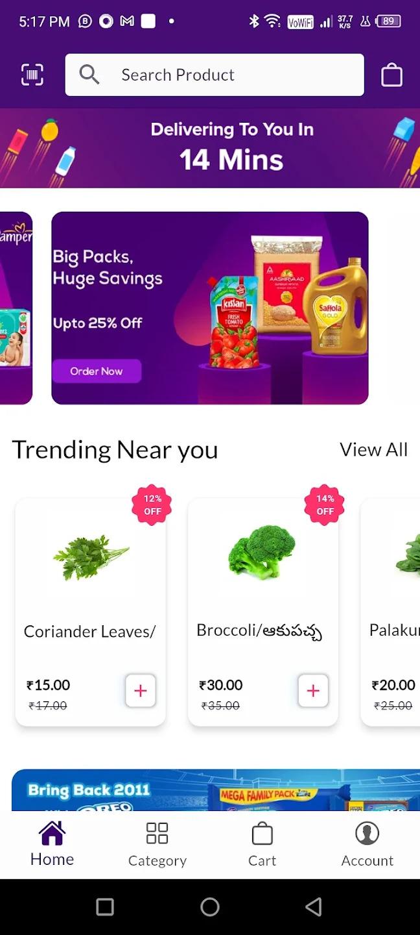Open View All trending products
This screenshot has width=420, height=935.
[374, 449]
